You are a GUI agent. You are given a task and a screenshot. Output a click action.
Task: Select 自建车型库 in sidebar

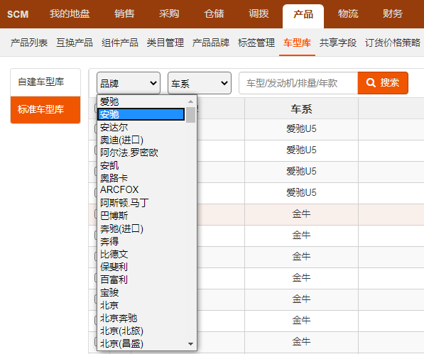(x=45, y=82)
